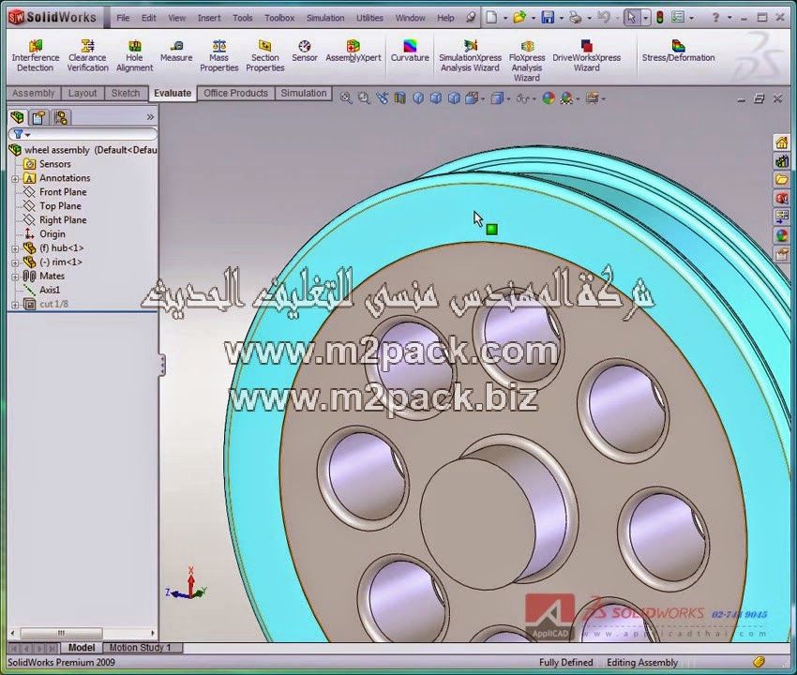Click Stress/Deformation tool
This screenshot has width=797, height=675.
[x=678, y=52]
